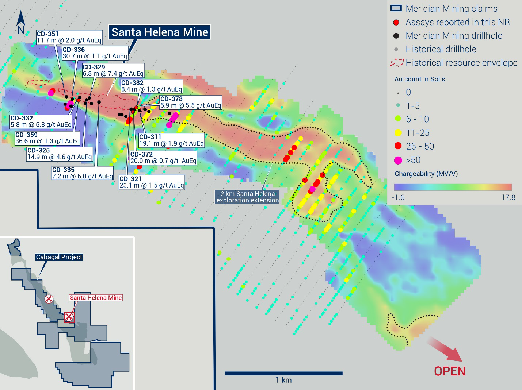Viewport: 522px width, 390px height.
Task: Click the green 6 - 10 legend dot
Action: [x=398, y=119]
